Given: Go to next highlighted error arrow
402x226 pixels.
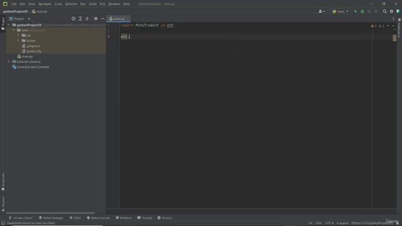Looking at the screenshot, I should point(393,26).
